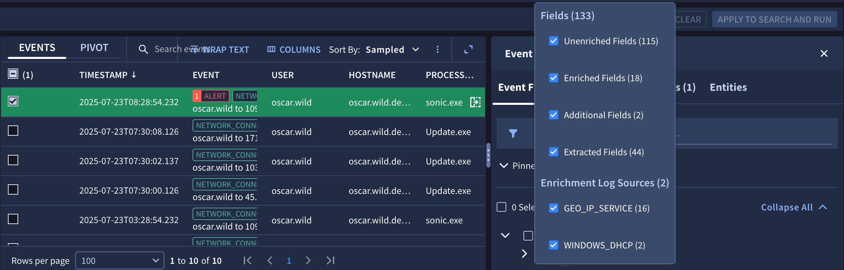Go to the last page with skip arrow
Image resolution: width=844 pixels, height=270 pixels.
tap(330, 260)
